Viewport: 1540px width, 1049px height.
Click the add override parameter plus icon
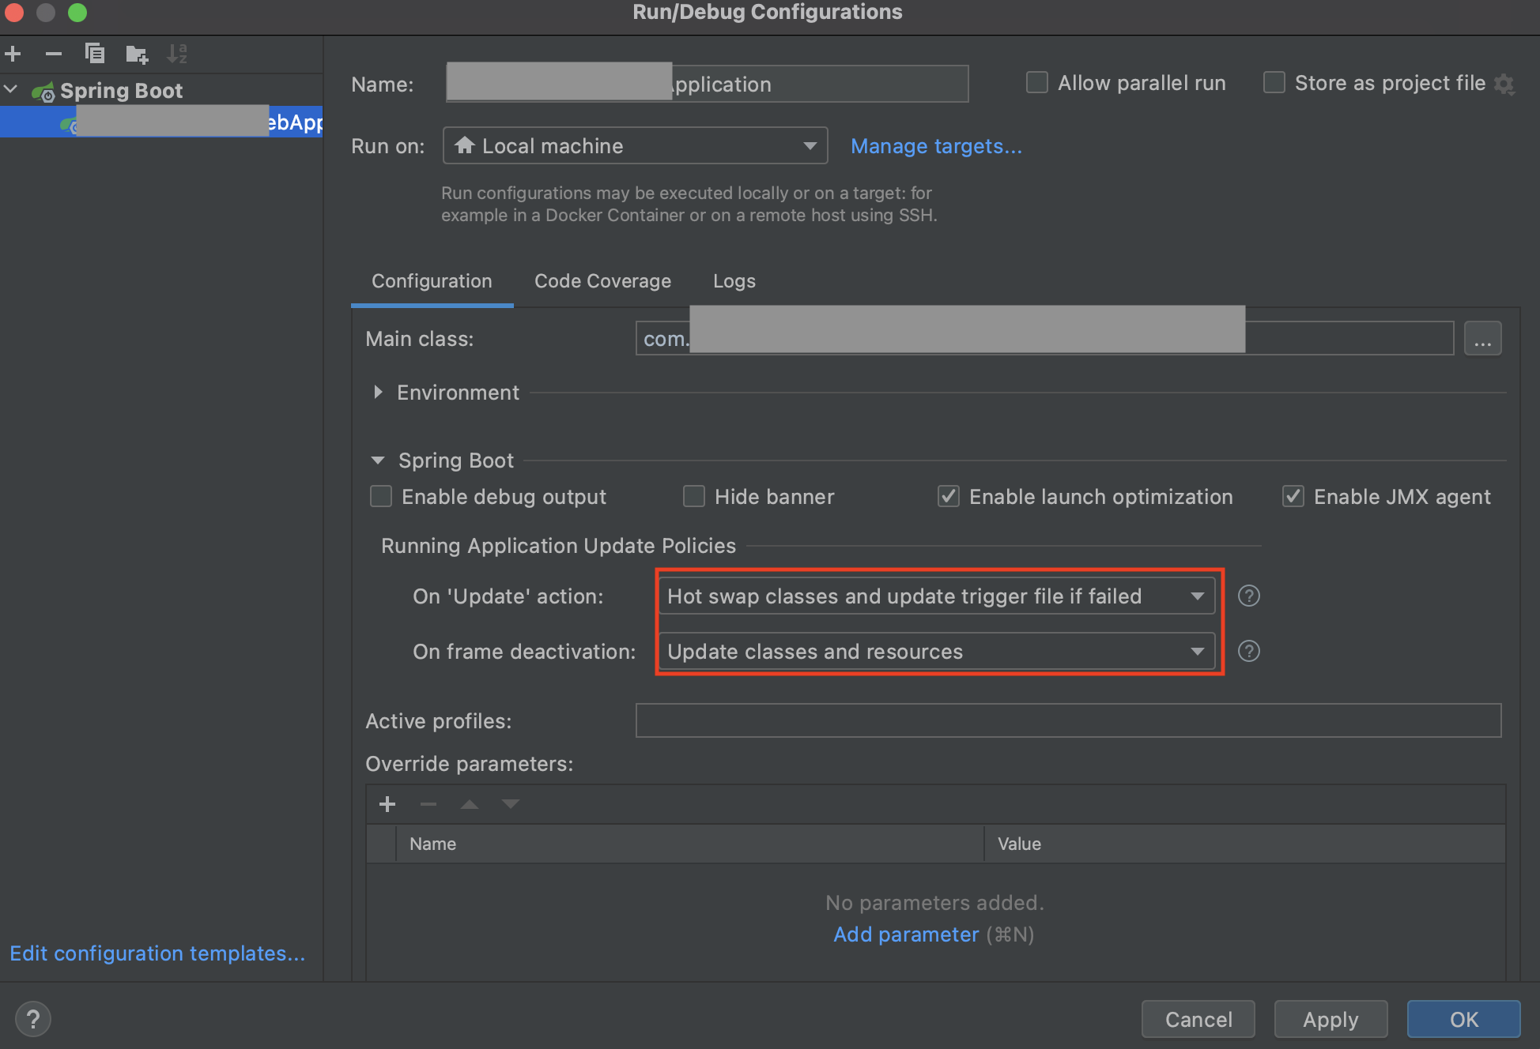[387, 804]
